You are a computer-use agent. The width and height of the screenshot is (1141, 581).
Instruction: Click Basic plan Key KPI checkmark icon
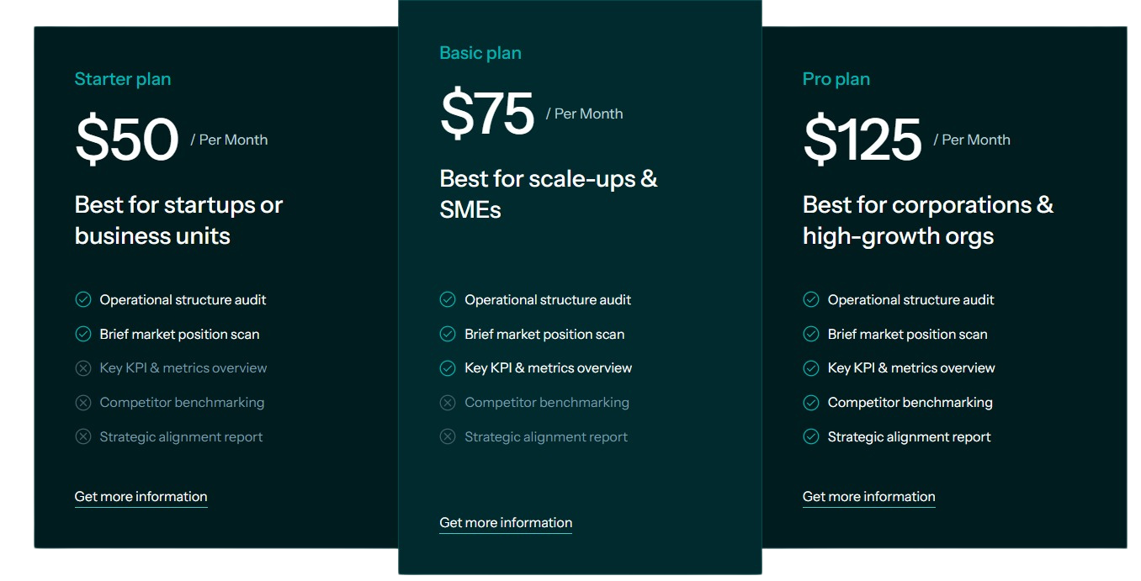(448, 368)
